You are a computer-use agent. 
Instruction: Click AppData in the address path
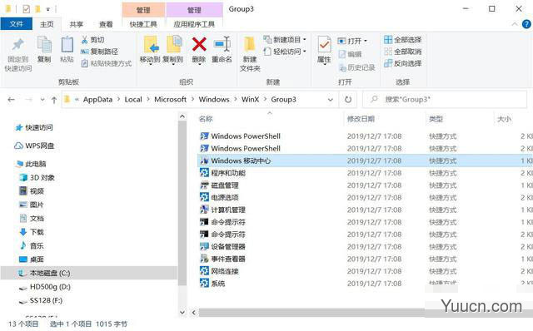[x=98, y=100]
